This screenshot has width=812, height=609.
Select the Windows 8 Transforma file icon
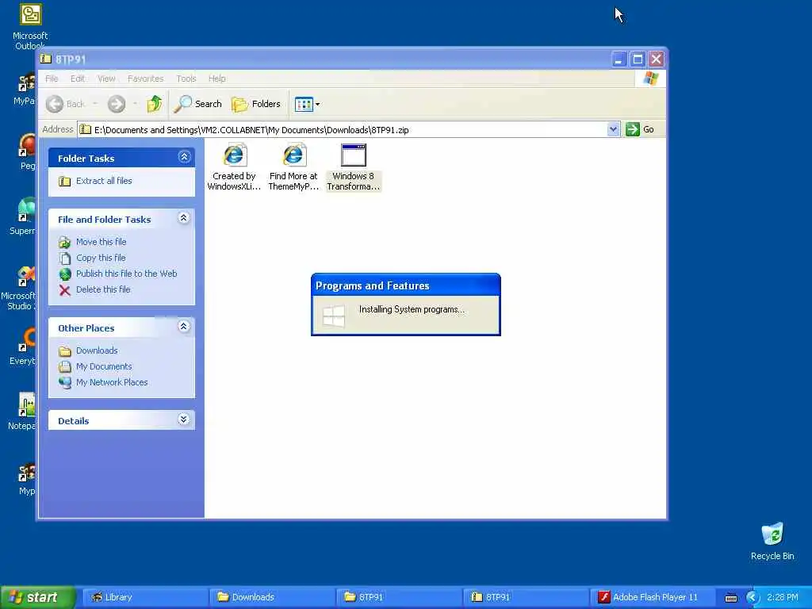(x=354, y=155)
